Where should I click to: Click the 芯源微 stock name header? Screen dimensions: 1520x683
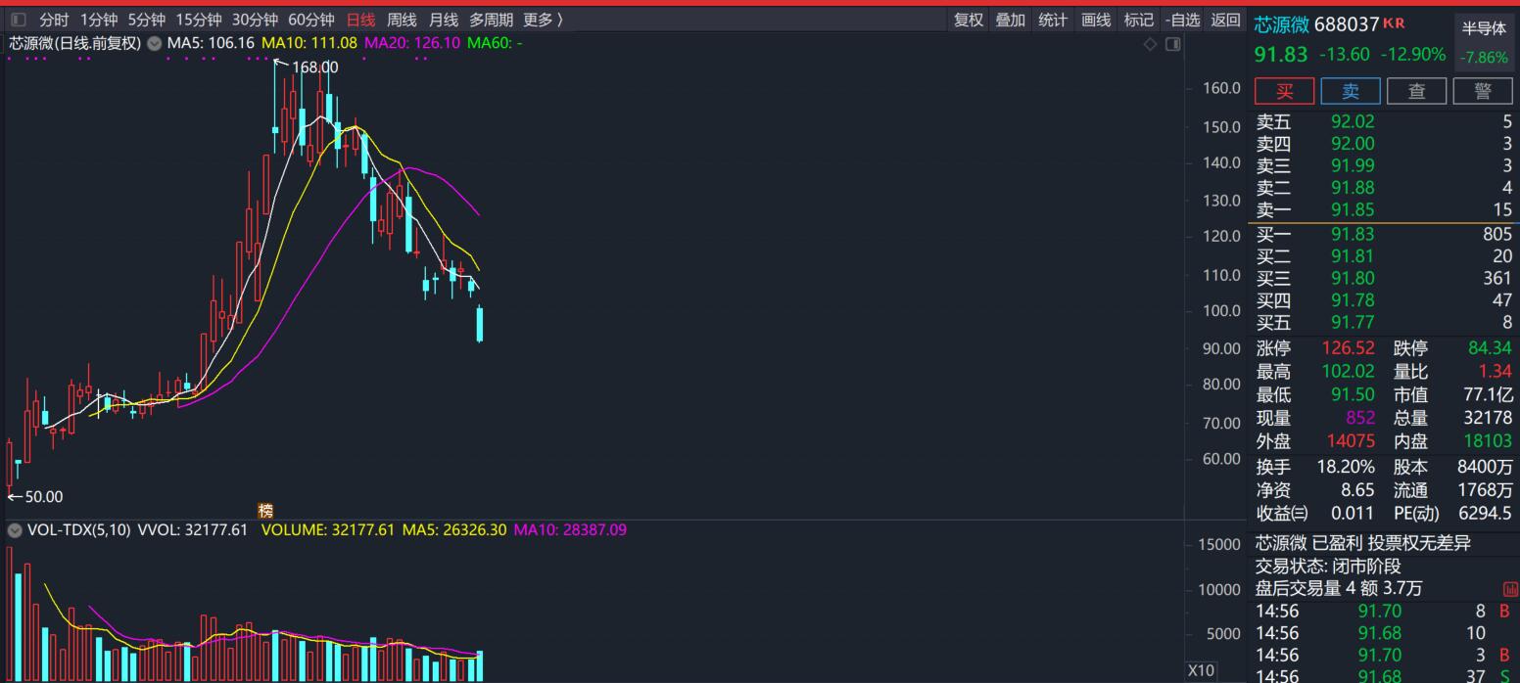click(1282, 24)
